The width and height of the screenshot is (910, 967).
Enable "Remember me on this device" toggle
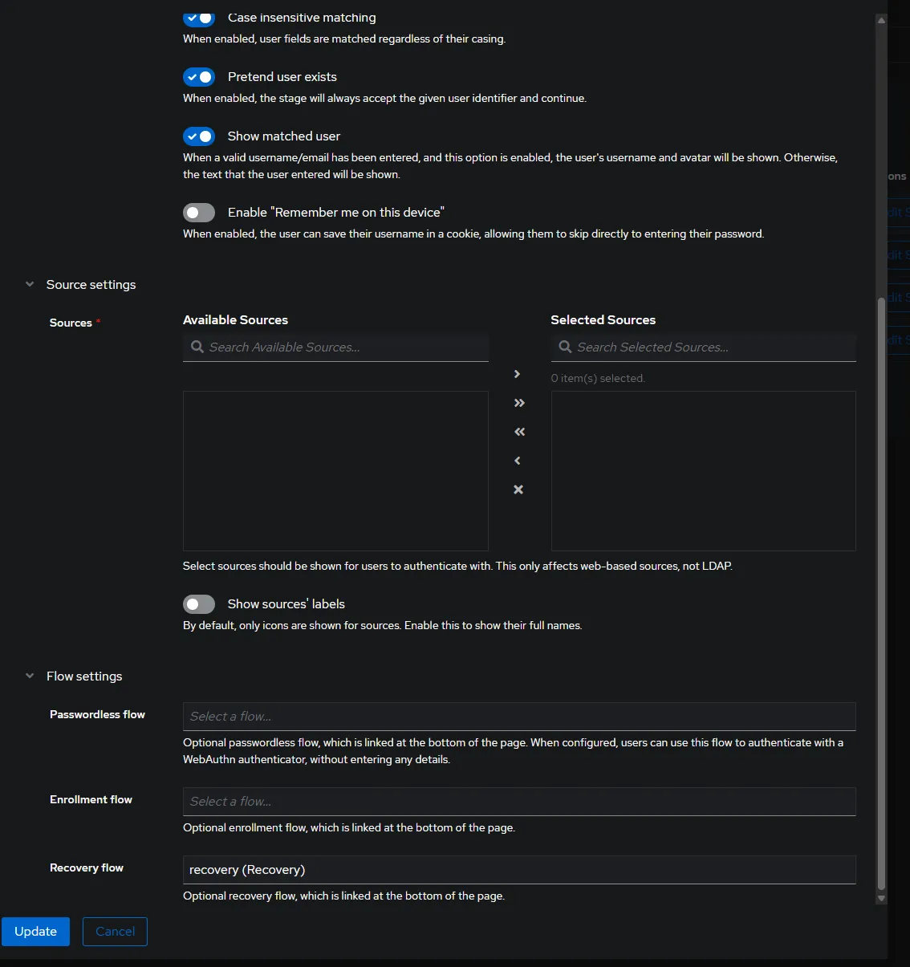point(199,213)
